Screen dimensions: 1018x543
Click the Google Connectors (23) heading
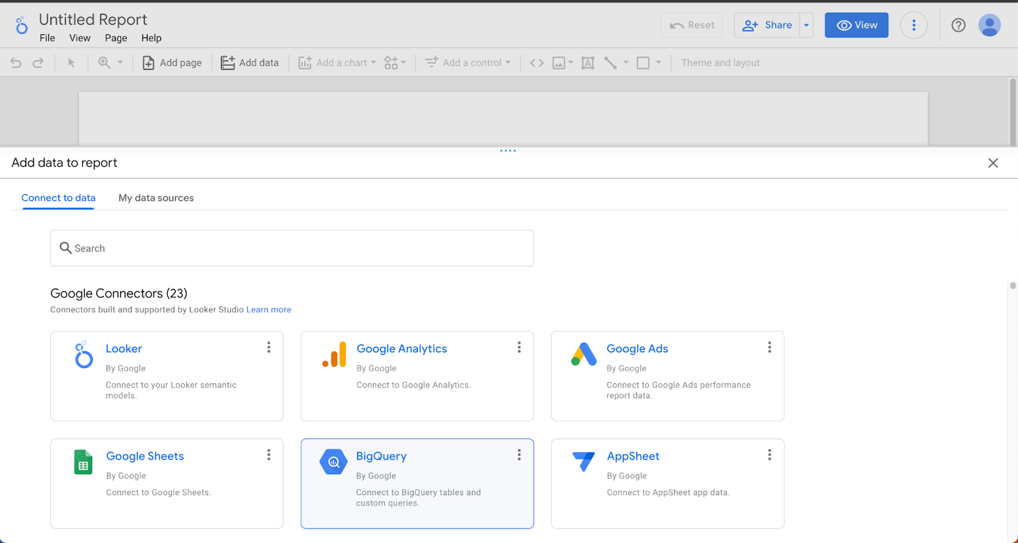pyautogui.click(x=119, y=293)
